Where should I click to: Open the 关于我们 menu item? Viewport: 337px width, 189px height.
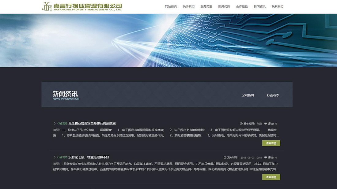coord(188,6)
